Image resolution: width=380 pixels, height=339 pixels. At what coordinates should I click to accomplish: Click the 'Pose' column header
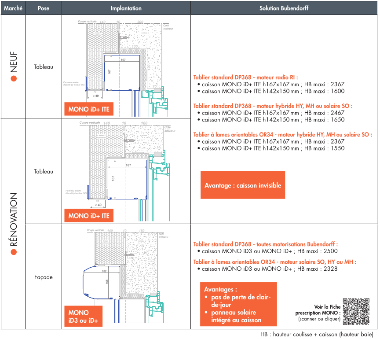44,8
